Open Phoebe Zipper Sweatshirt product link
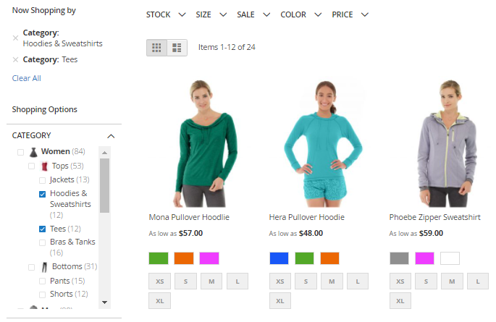This screenshot has width=496, height=322. click(434, 217)
